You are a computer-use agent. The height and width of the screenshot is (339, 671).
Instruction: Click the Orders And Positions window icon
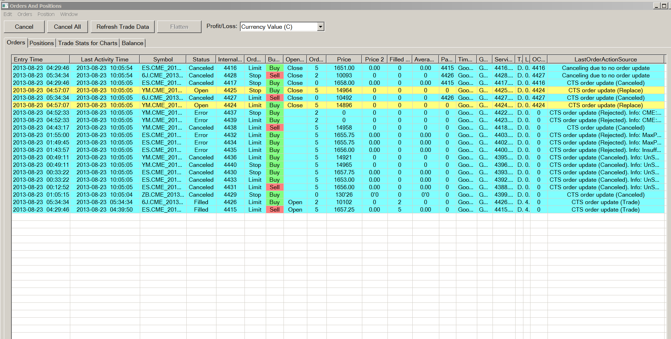(5, 6)
